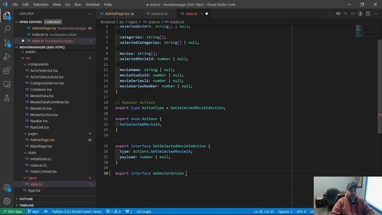Click the Explorer more actions ellipsis

point(90,14)
